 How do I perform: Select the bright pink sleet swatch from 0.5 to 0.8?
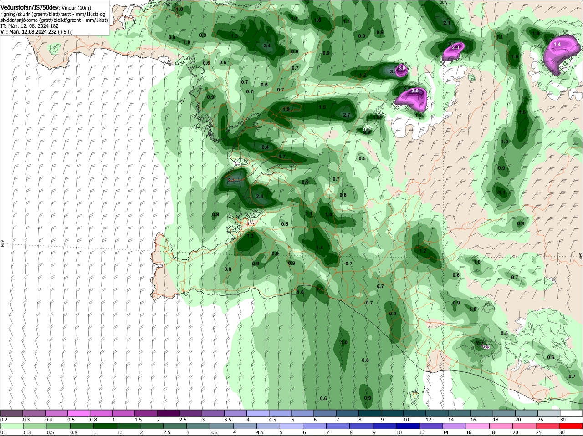[79, 413]
